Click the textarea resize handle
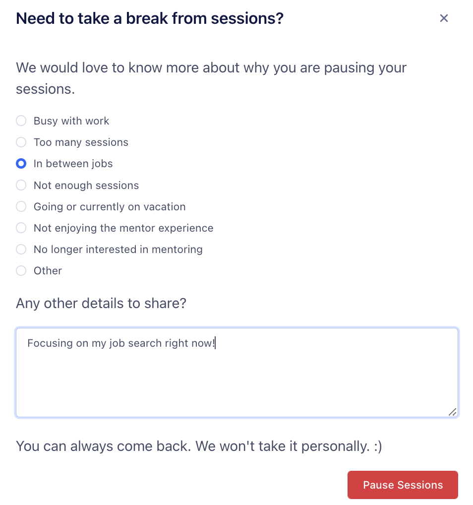 (x=453, y=412)
